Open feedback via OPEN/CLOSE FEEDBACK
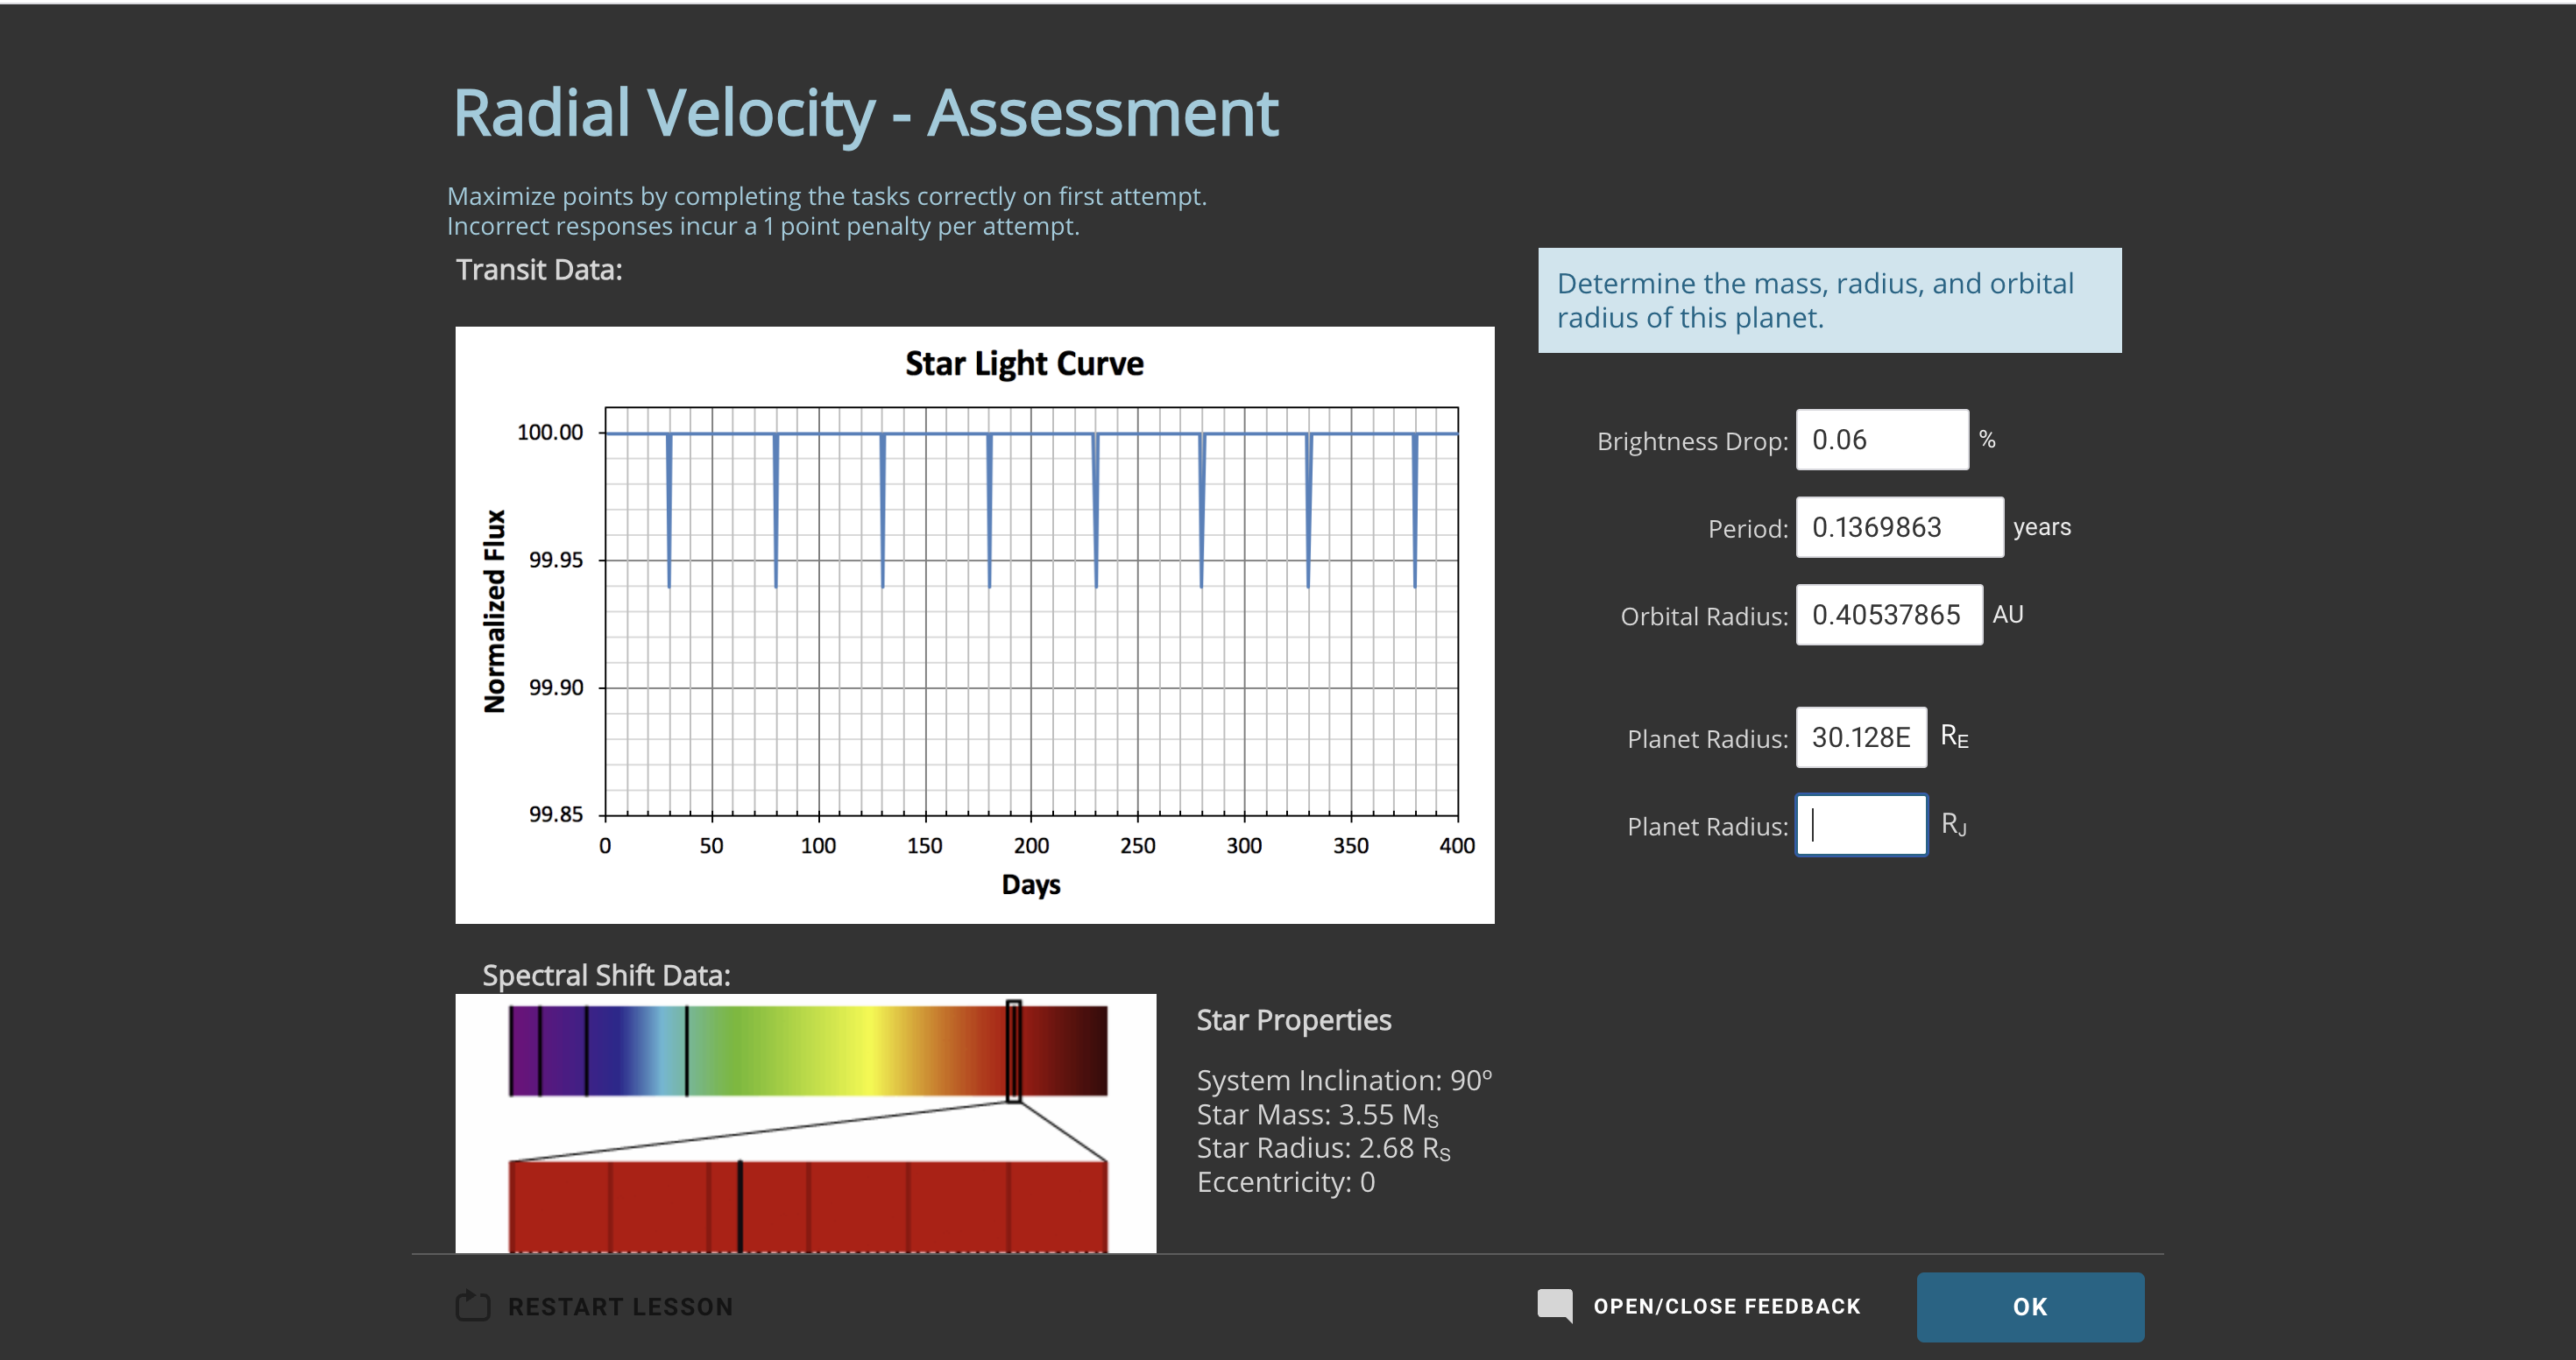Screen dimensions: 2576x1360 tap(1727, 1305)
